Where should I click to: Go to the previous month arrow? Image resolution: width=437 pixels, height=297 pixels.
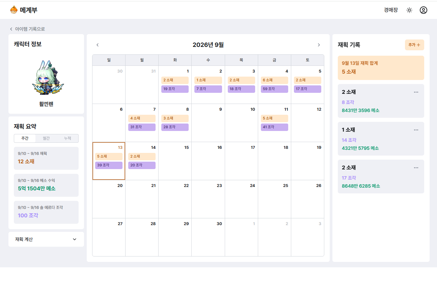(x=98, y=45)
